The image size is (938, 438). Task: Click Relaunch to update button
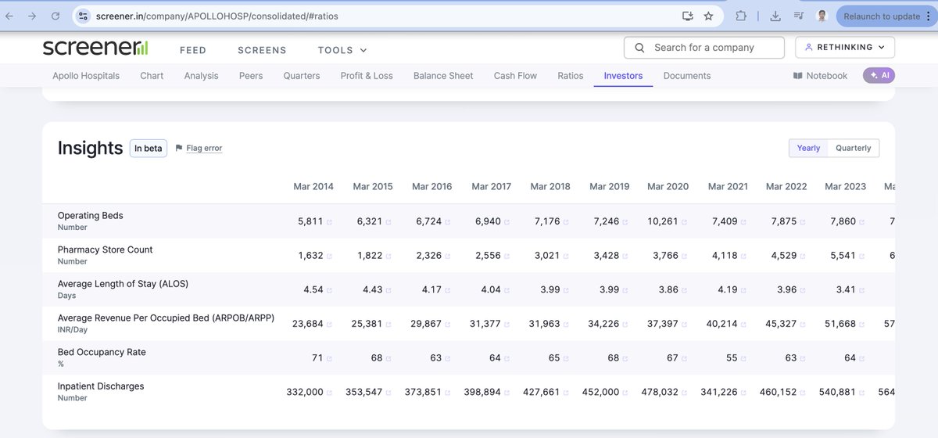pos(885,16)
